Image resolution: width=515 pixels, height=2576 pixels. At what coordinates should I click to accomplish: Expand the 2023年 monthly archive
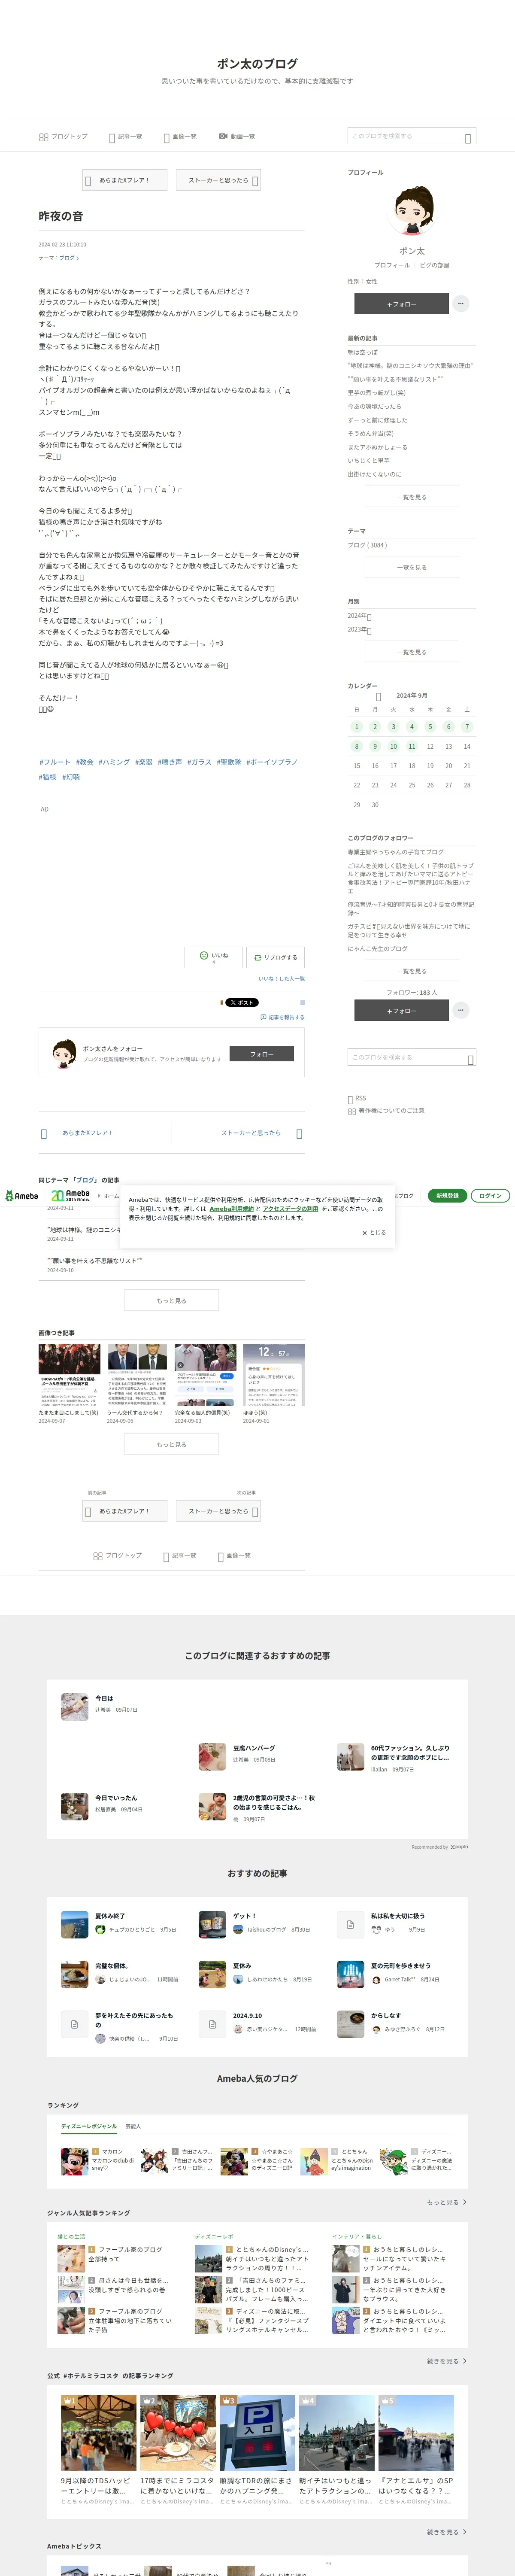(359, 630)
